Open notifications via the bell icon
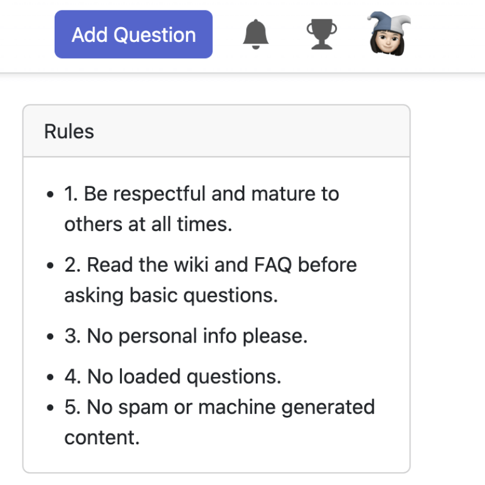485x485 pixels. coord(255,35)
